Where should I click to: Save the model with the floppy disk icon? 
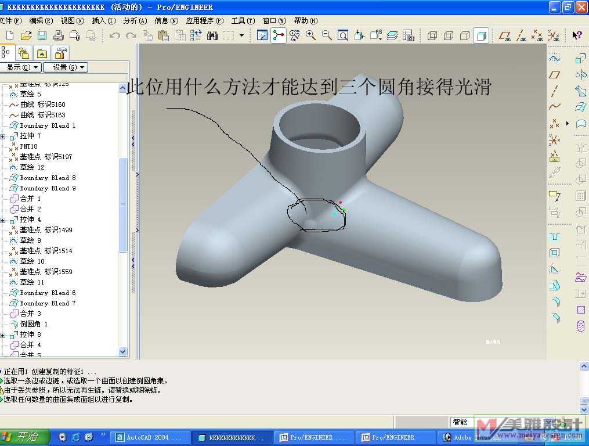(42, 35)
